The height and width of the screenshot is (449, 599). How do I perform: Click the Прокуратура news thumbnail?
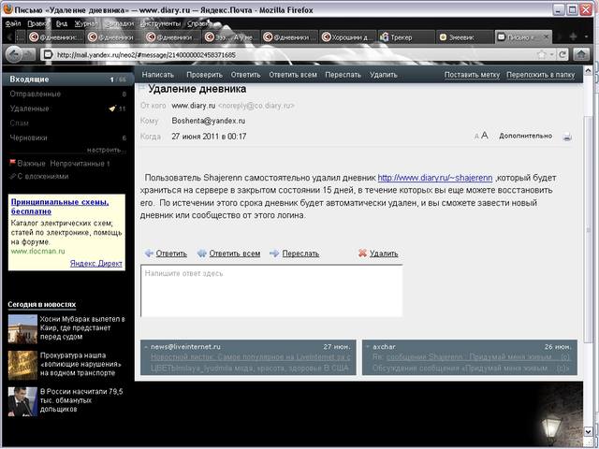(x=22, y=365)
